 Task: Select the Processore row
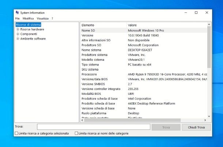point(144,74)
